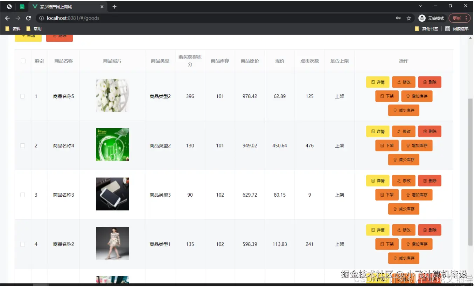Toggle the select-all checkbox in table header

[x=23, y=60]
